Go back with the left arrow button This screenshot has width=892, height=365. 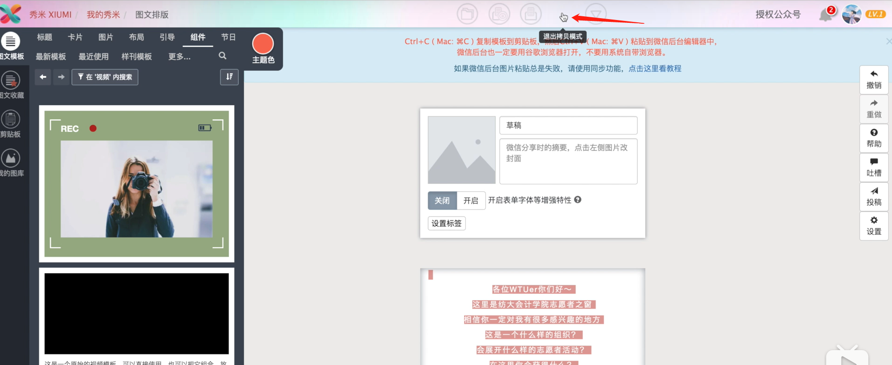[43, 77]
